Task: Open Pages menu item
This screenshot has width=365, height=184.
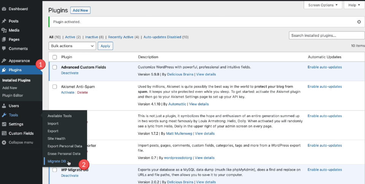Action: tap(14, 39)
